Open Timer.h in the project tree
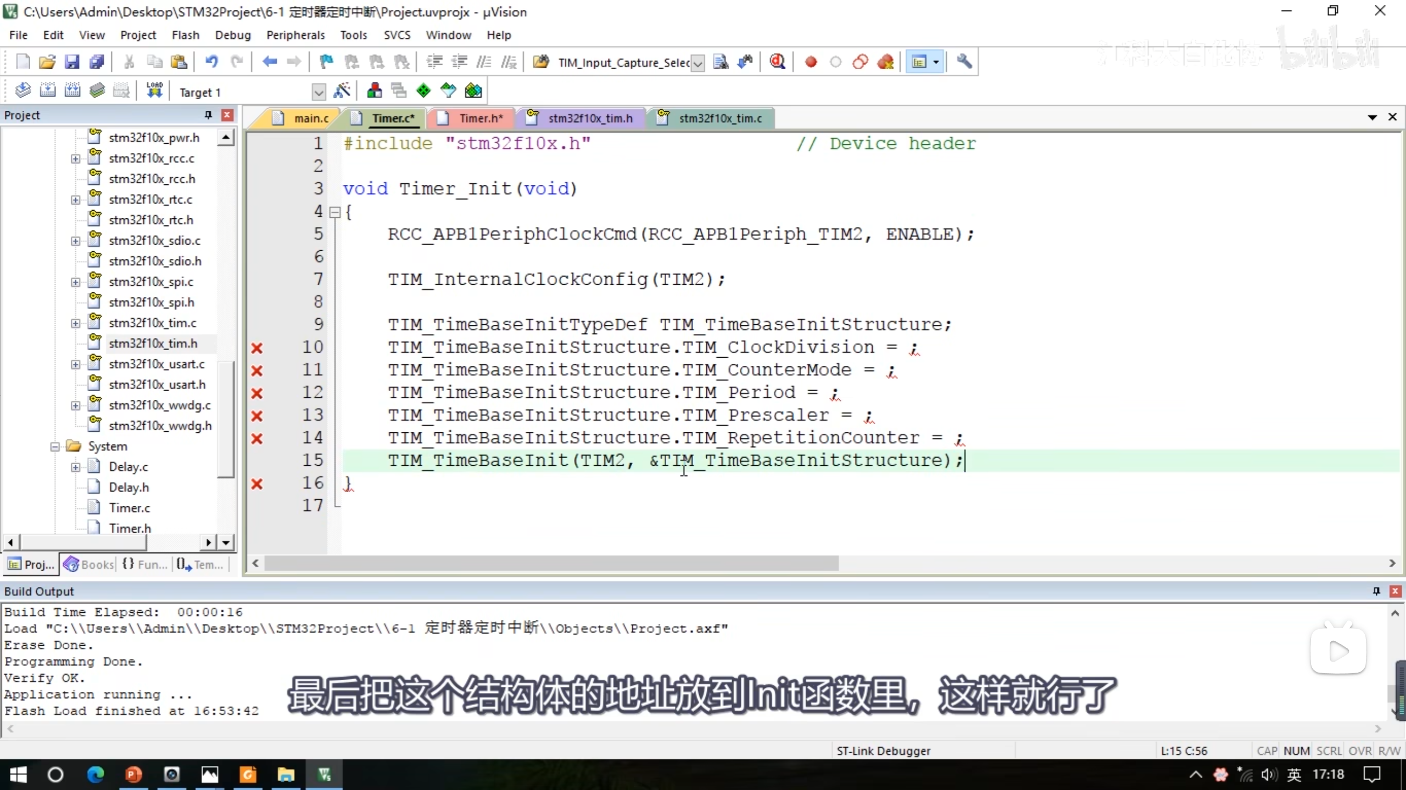Screen dimensions: 1406x790 [x=130, y=528]
